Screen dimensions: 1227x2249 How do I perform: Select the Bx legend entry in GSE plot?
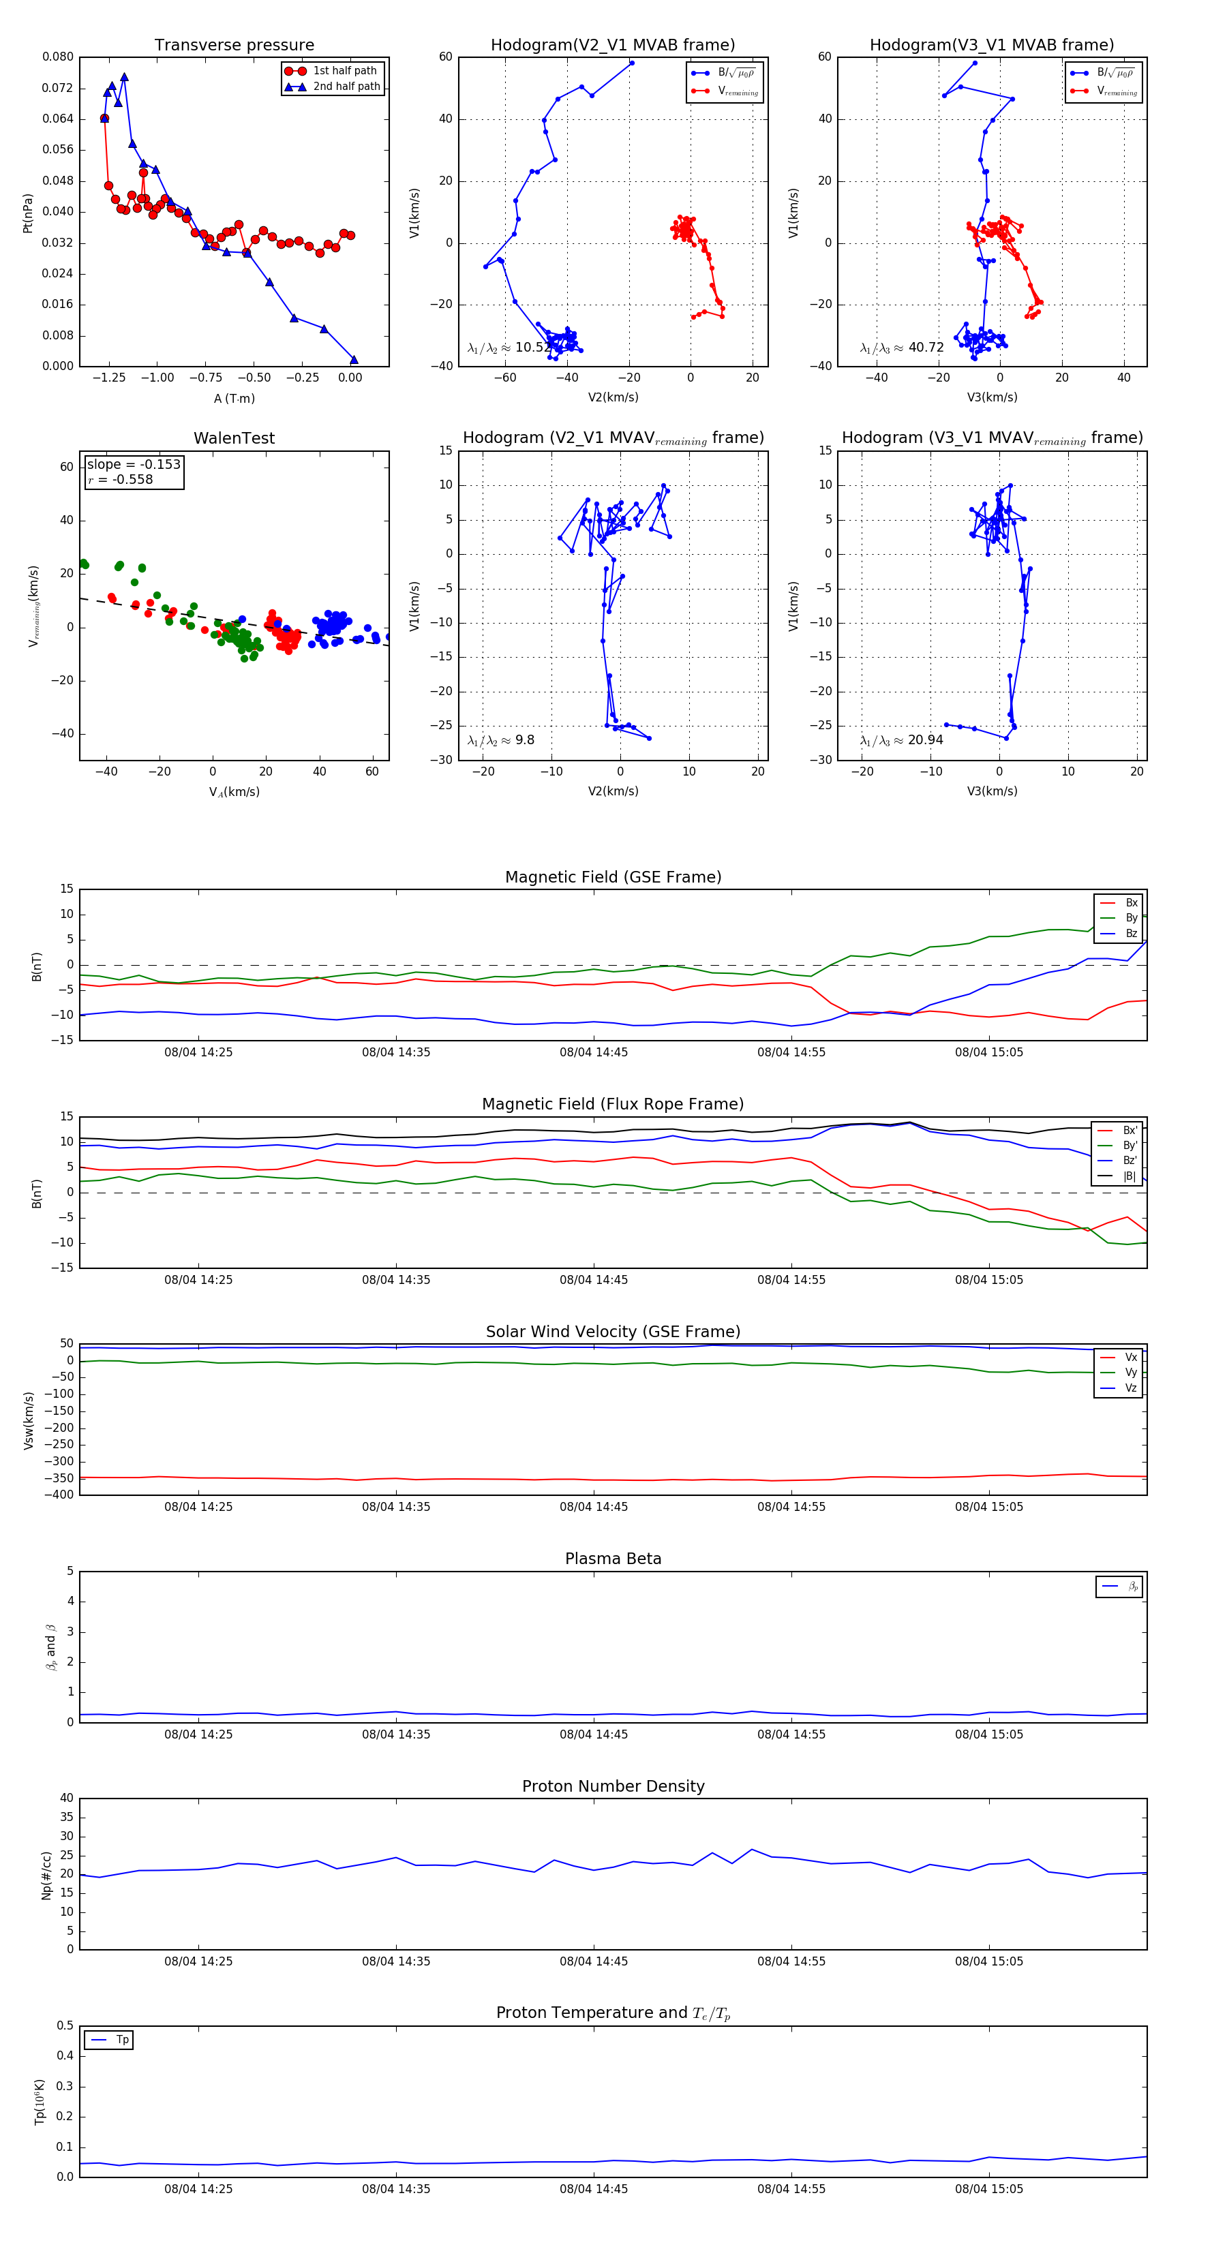[x=1119, y=903]
